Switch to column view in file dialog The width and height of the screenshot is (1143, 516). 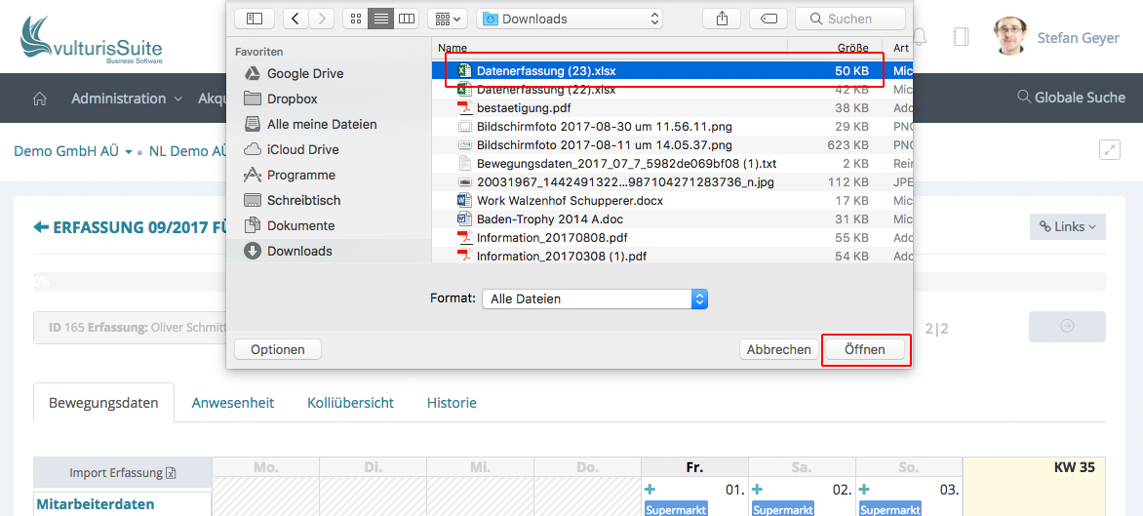[407, 19]
